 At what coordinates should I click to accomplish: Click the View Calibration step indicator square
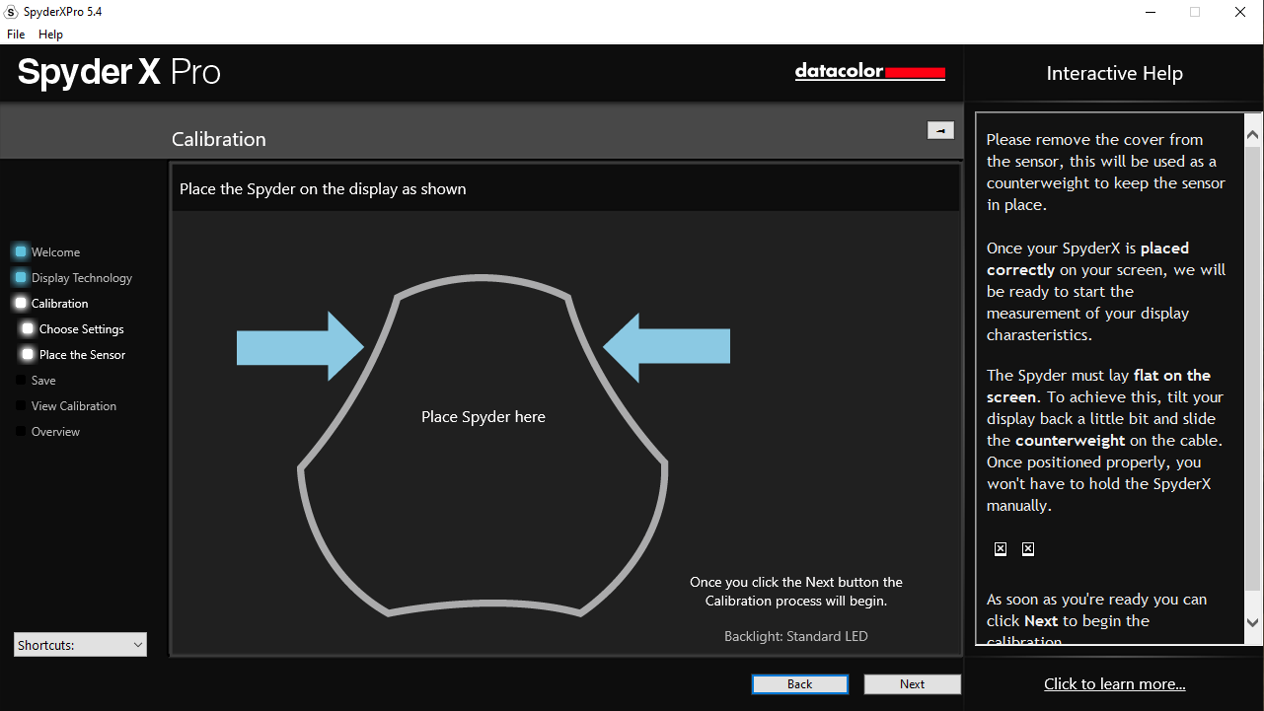coord(21,405)
